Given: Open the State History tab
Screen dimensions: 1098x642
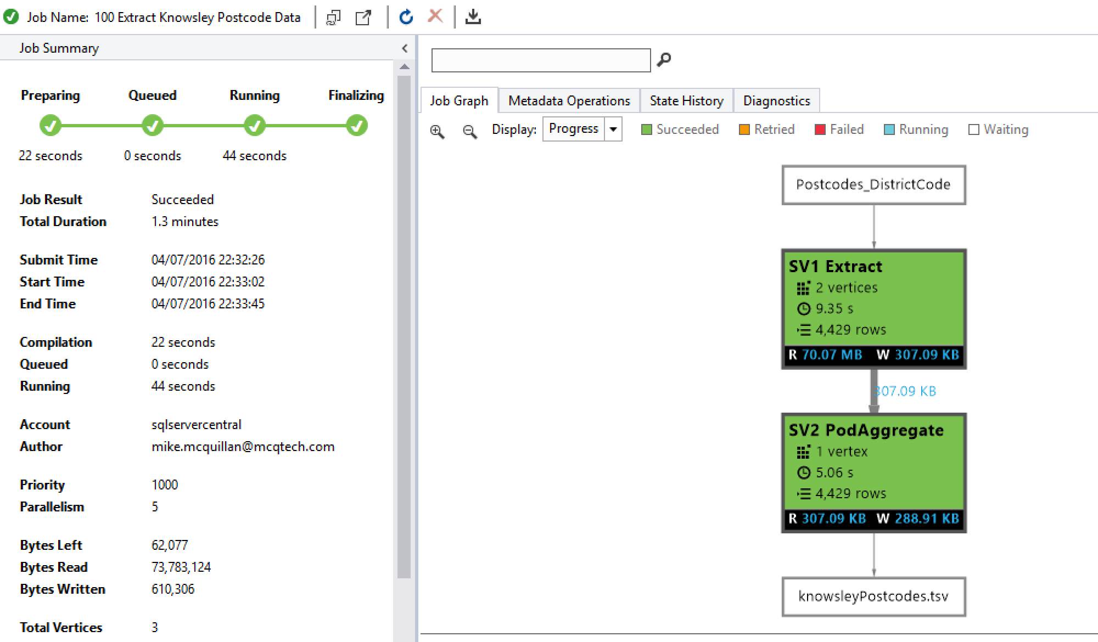Looking at the screenshot, I should [686, 101].
